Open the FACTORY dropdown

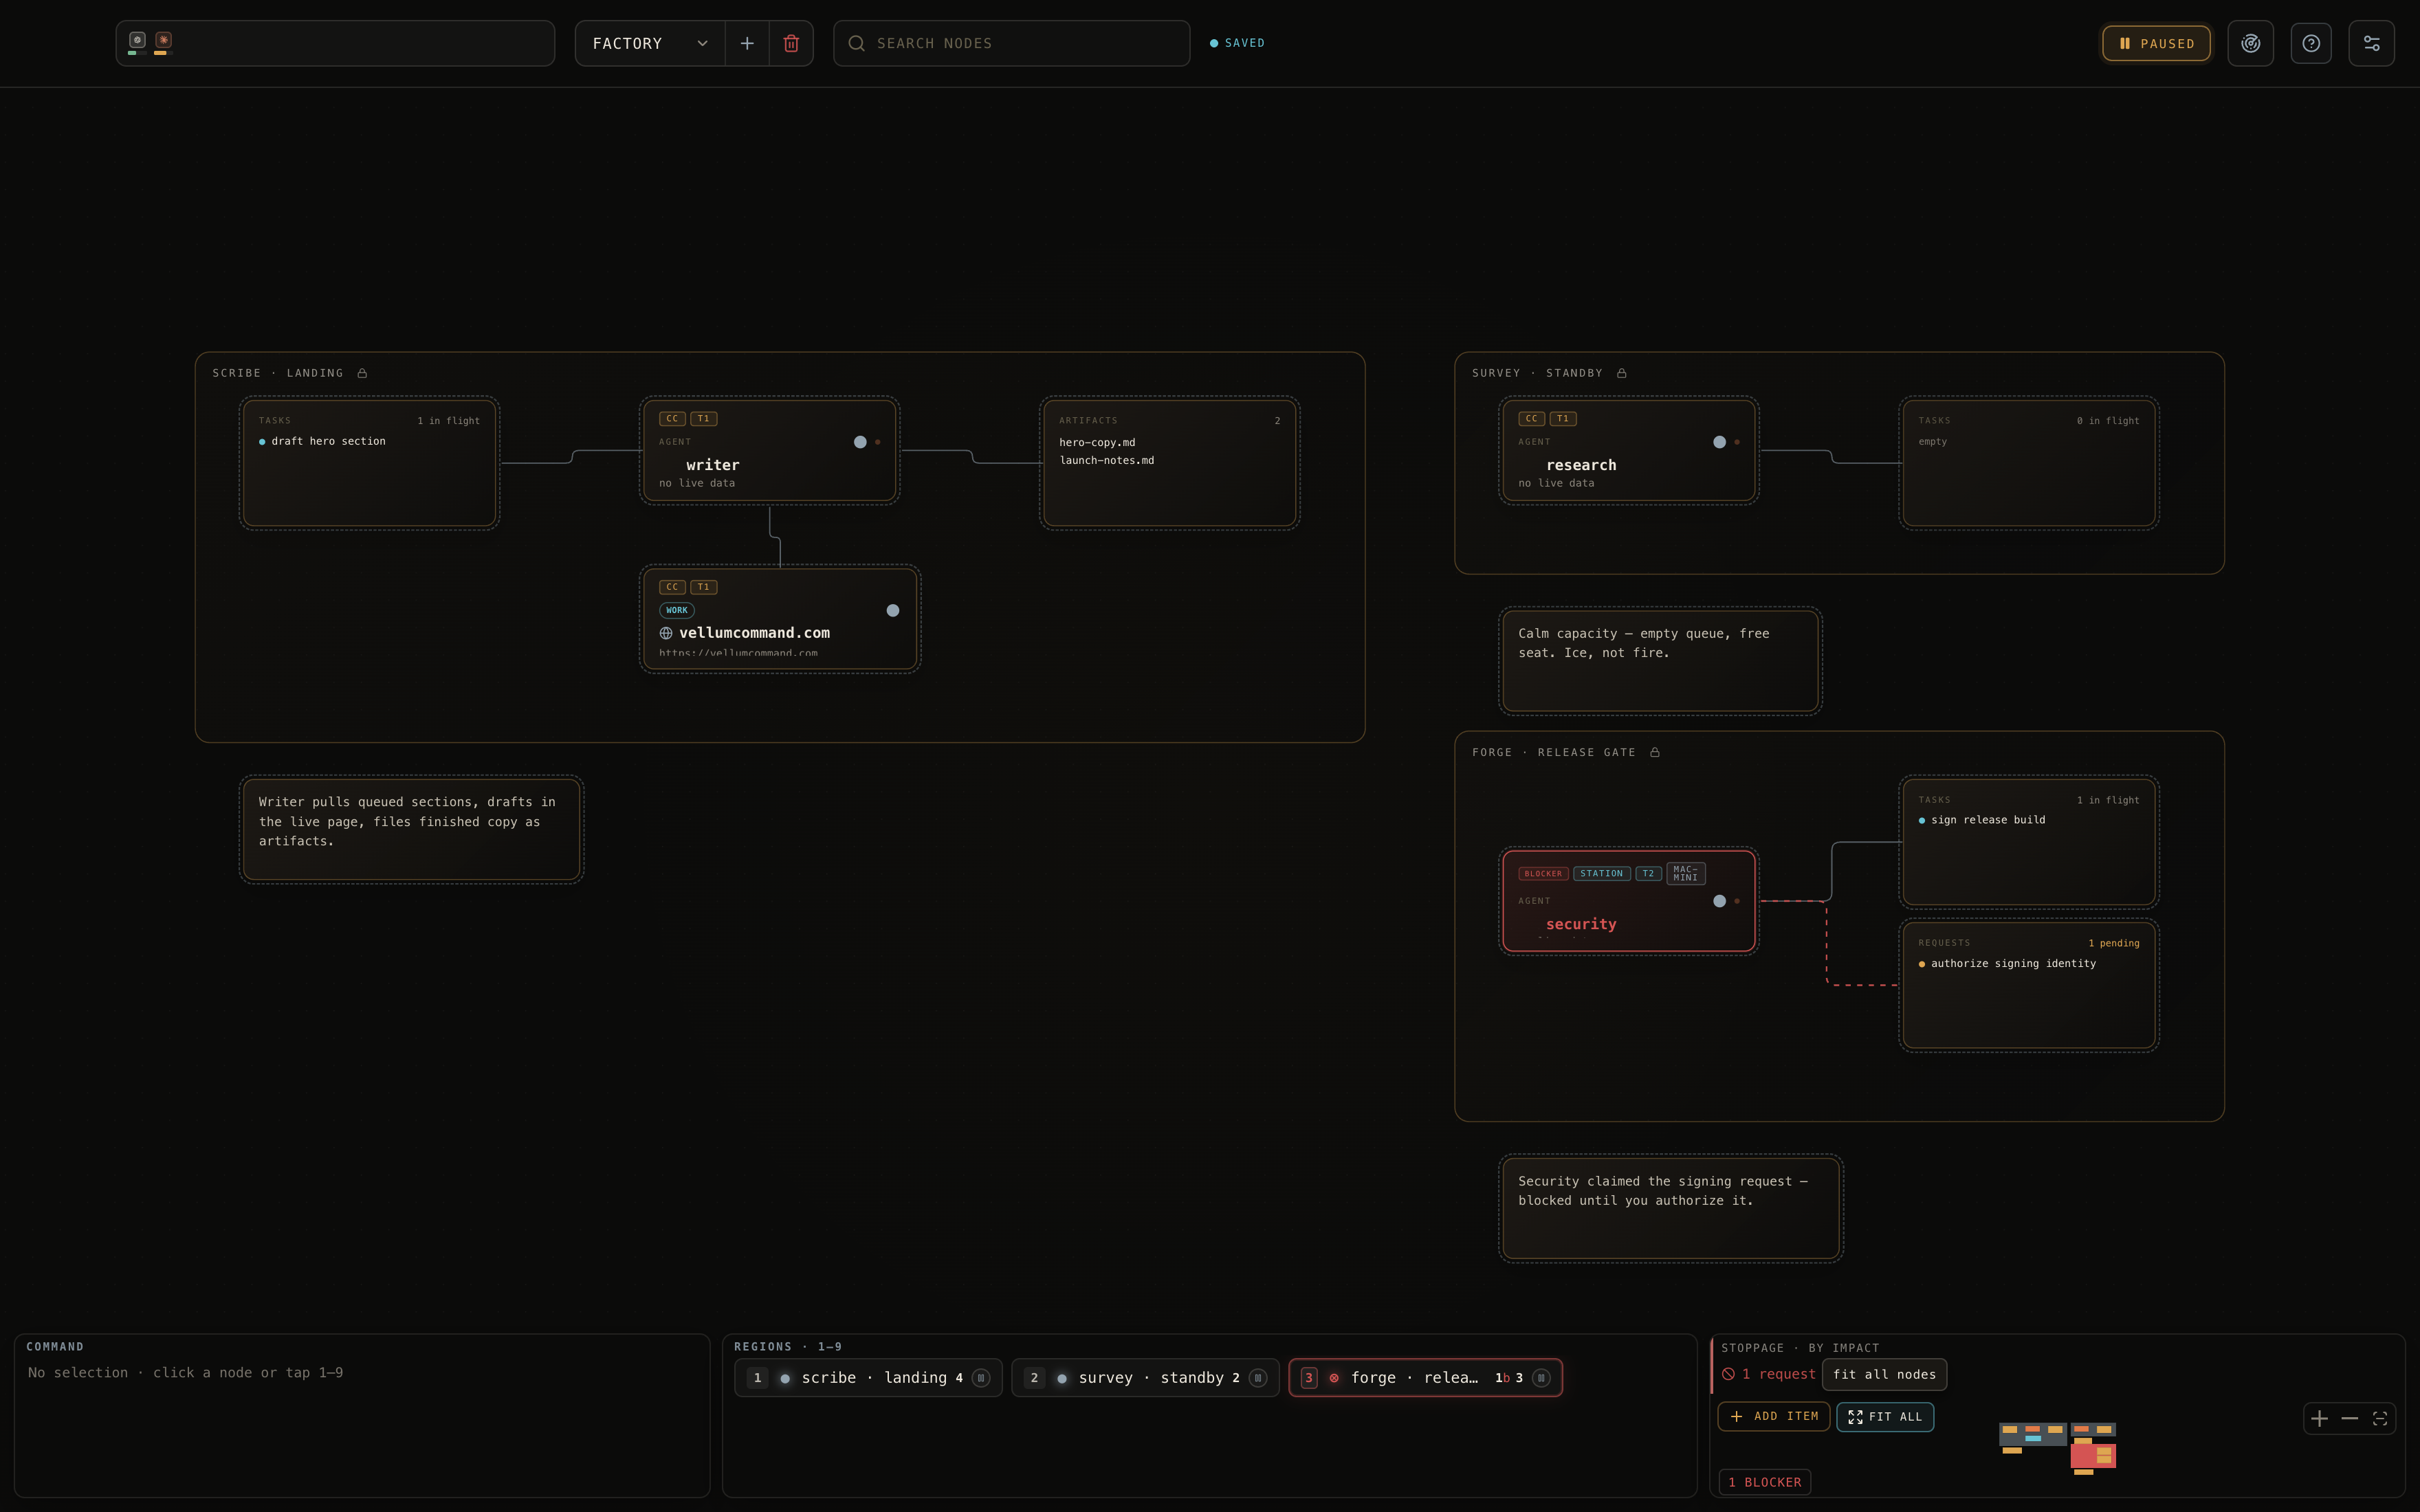click(650, 43)
